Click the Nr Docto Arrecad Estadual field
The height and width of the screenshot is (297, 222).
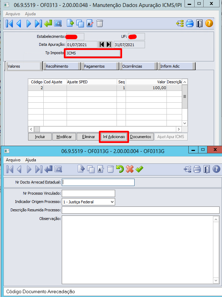click(98, 182)
